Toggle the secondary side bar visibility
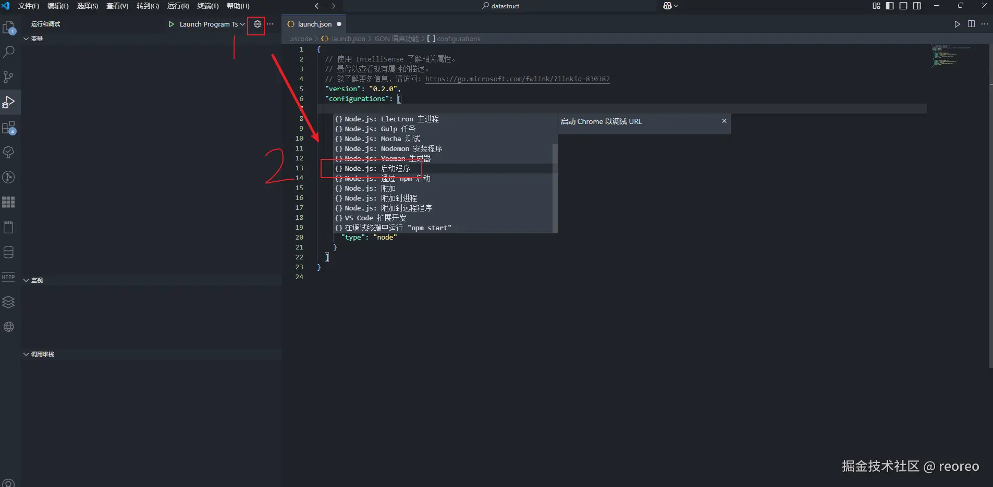This screenshot has height=487, width=993. point(917,6)
